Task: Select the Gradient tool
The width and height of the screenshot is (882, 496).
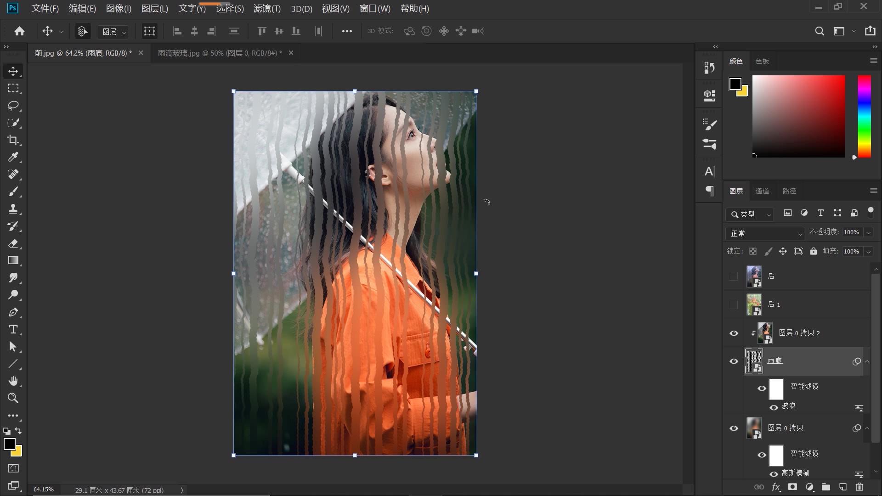Action: [13, 260]
